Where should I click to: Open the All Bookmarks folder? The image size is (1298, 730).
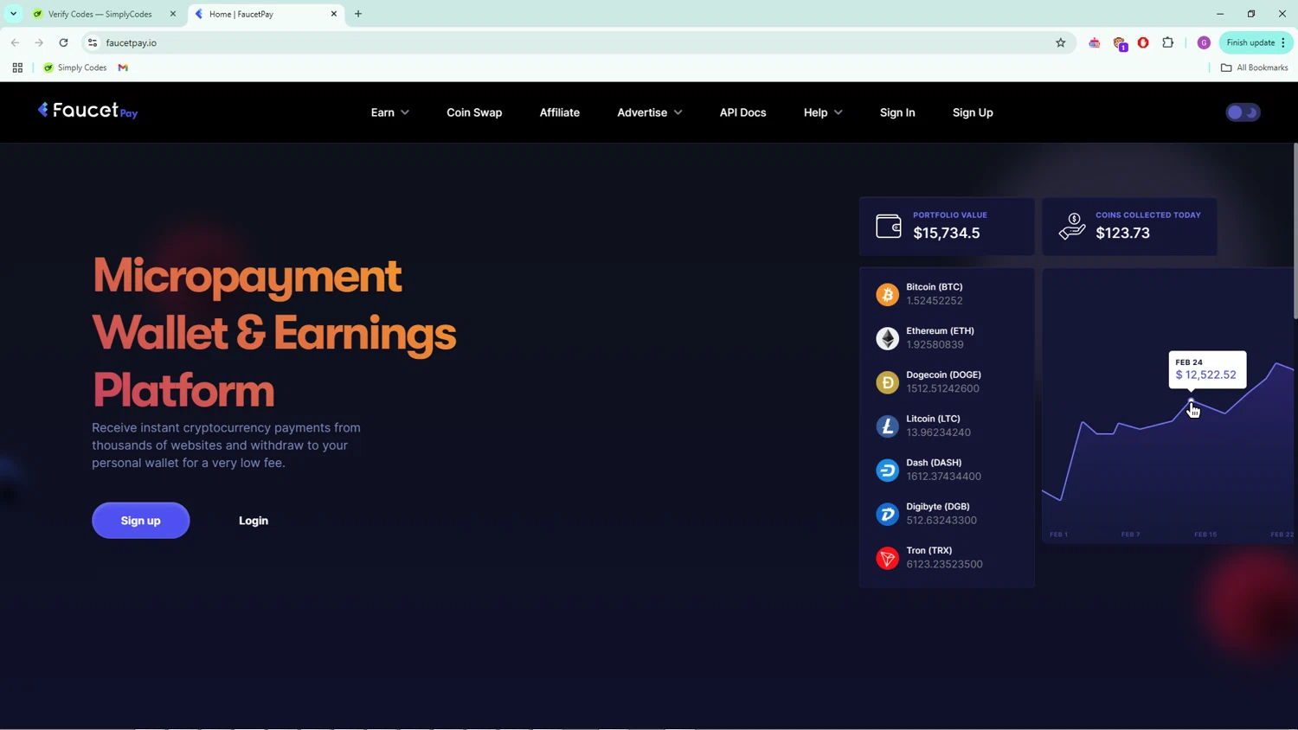pyautogui.click(x=1254, y=67)
